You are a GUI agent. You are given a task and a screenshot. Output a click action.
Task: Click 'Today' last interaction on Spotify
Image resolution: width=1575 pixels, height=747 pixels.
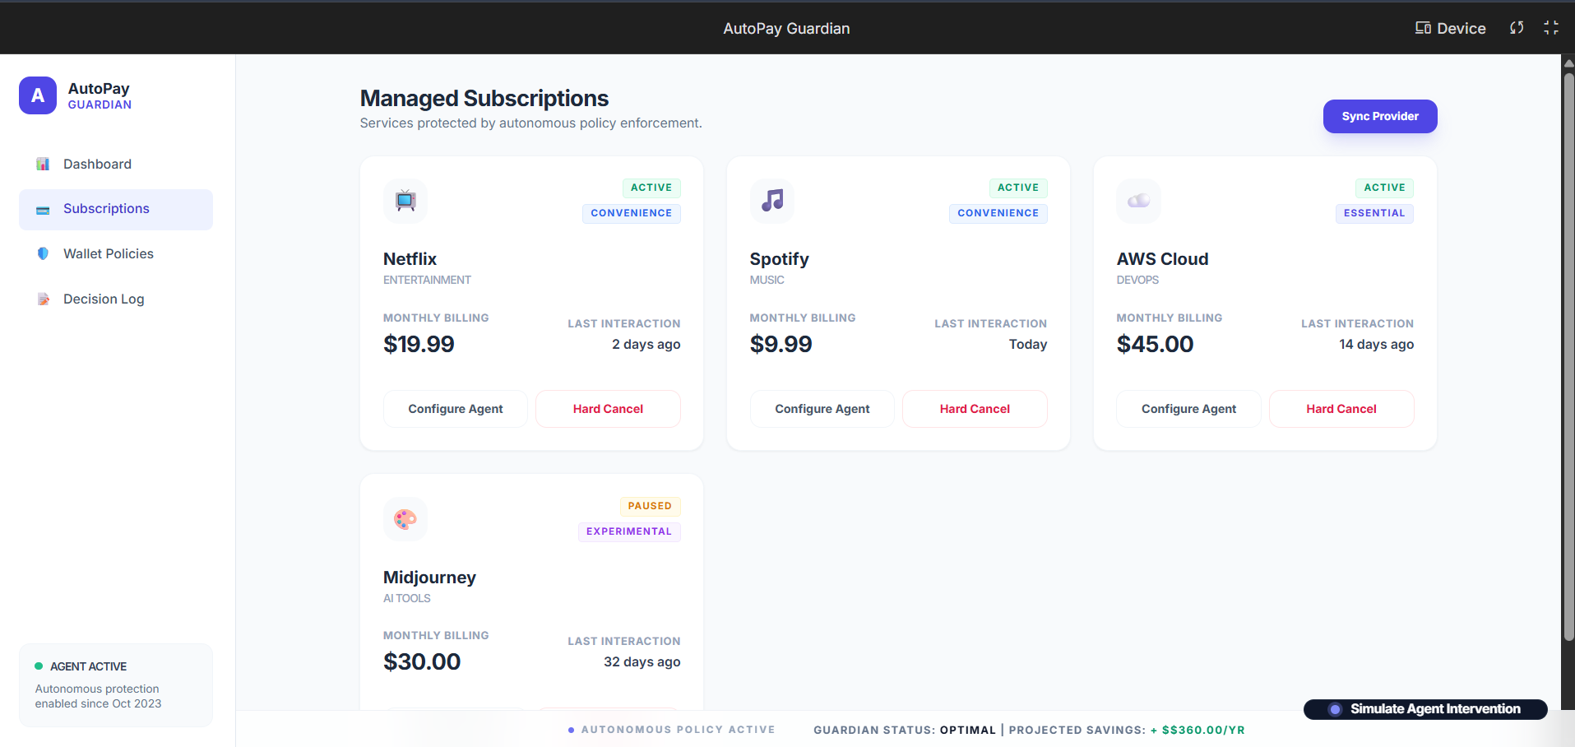1028,345
